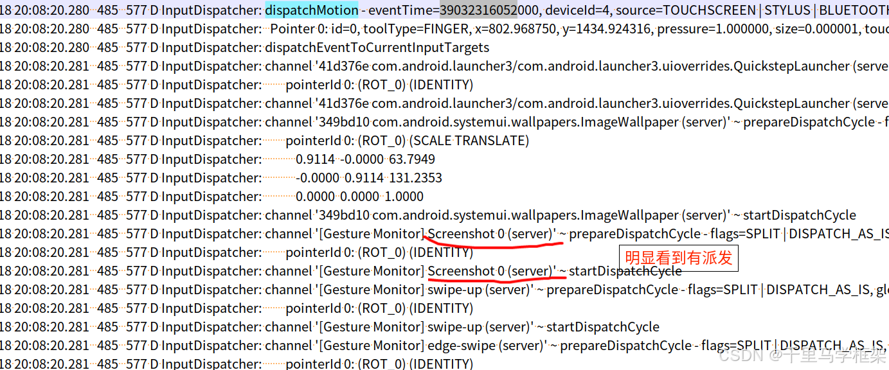Select swipe-up in its prepareDispatchCycle line
This screenshot has width=889, height=370.
(x=455, y=290)
